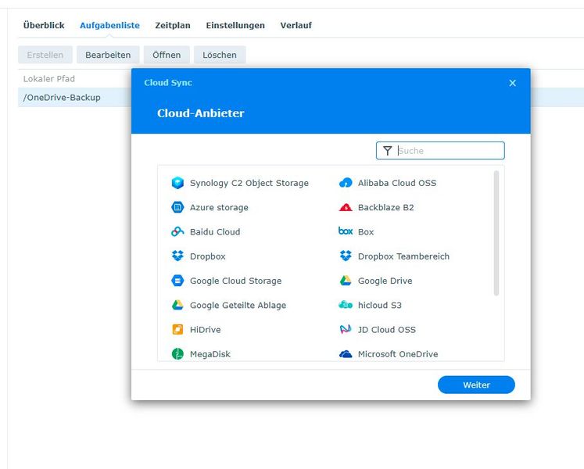Pick the Google Geteilte Ablage icon
Screen dimensions: 584x469
(177, 305)
